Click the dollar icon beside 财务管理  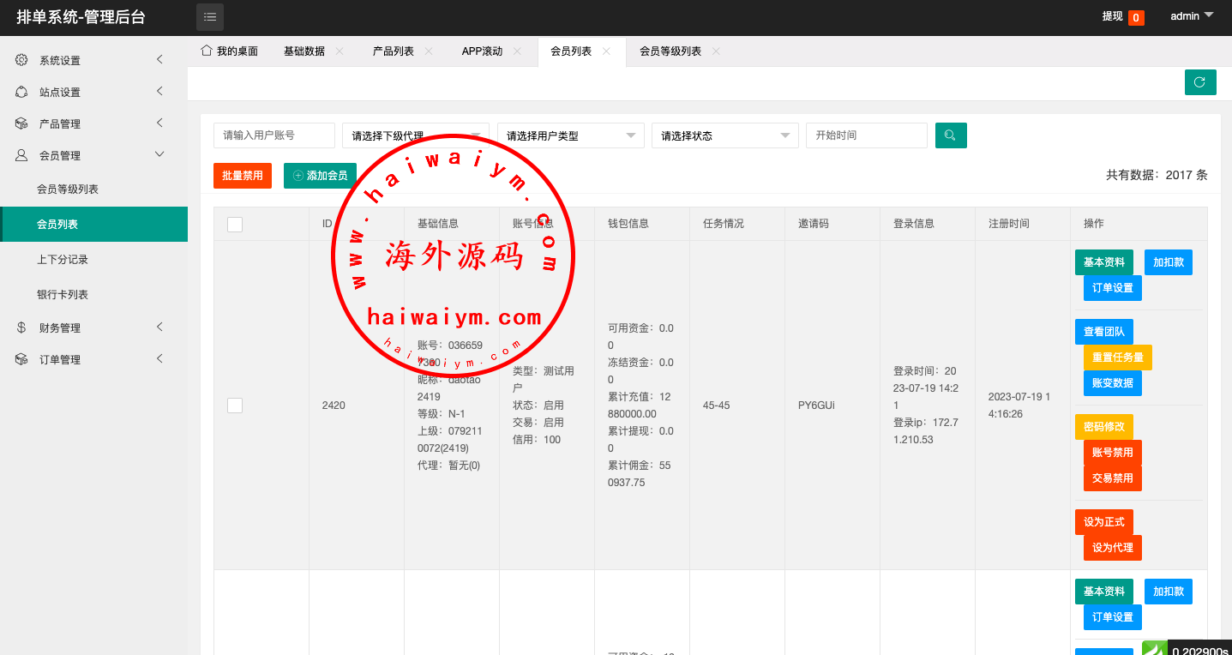[x=21, y=327]
